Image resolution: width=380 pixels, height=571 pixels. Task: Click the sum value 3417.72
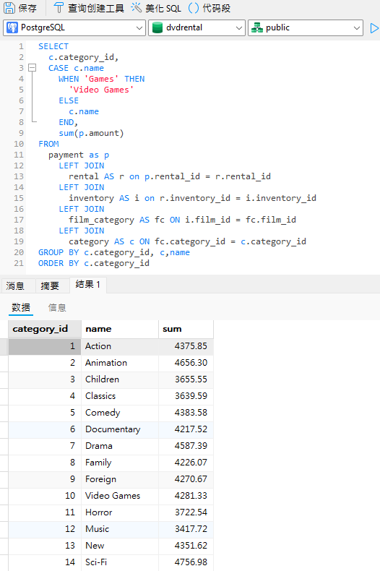pyautogui.click(x=186, y=529)
